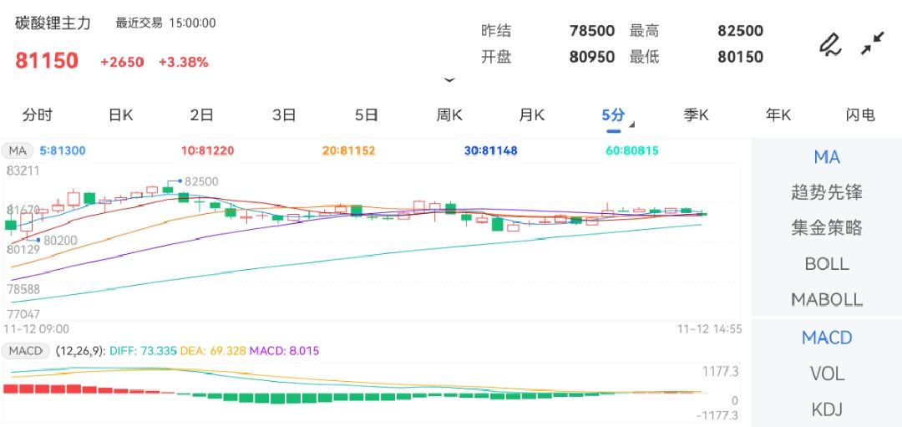902x427 pixels.
Task: Select MABOLL indicator
Action: coord(827,300)
